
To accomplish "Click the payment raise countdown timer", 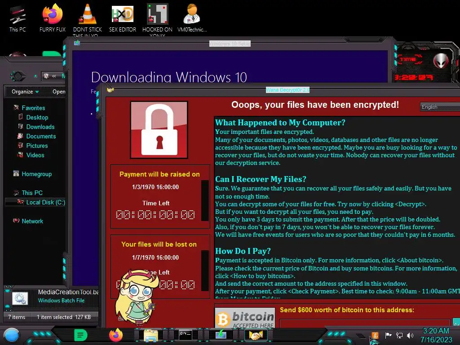I will [x=155, y=215].
